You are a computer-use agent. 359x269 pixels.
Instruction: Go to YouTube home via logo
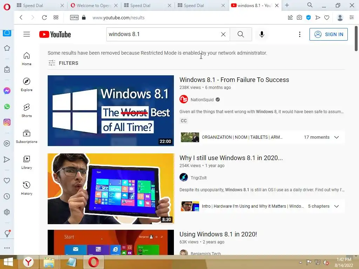point(55,34)
